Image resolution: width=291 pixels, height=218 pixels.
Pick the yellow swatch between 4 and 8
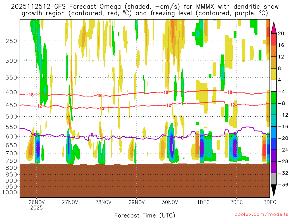274,74
